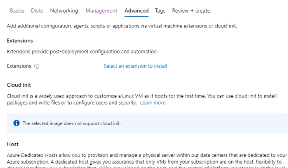The width and height of the screenshot is (288, 168).
Task: Open the Basics tab
Action: [17, 11]
